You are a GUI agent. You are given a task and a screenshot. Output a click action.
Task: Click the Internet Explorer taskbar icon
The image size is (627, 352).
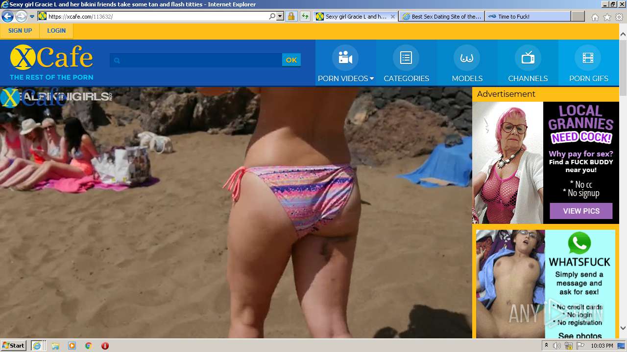(37, 345)
